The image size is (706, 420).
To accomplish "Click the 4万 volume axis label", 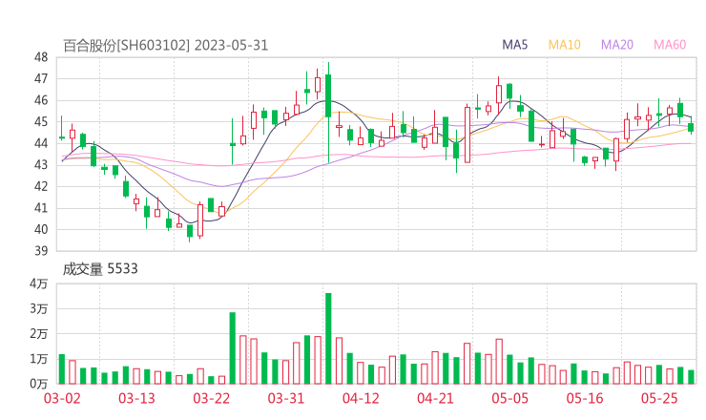I will coord(39,283).
